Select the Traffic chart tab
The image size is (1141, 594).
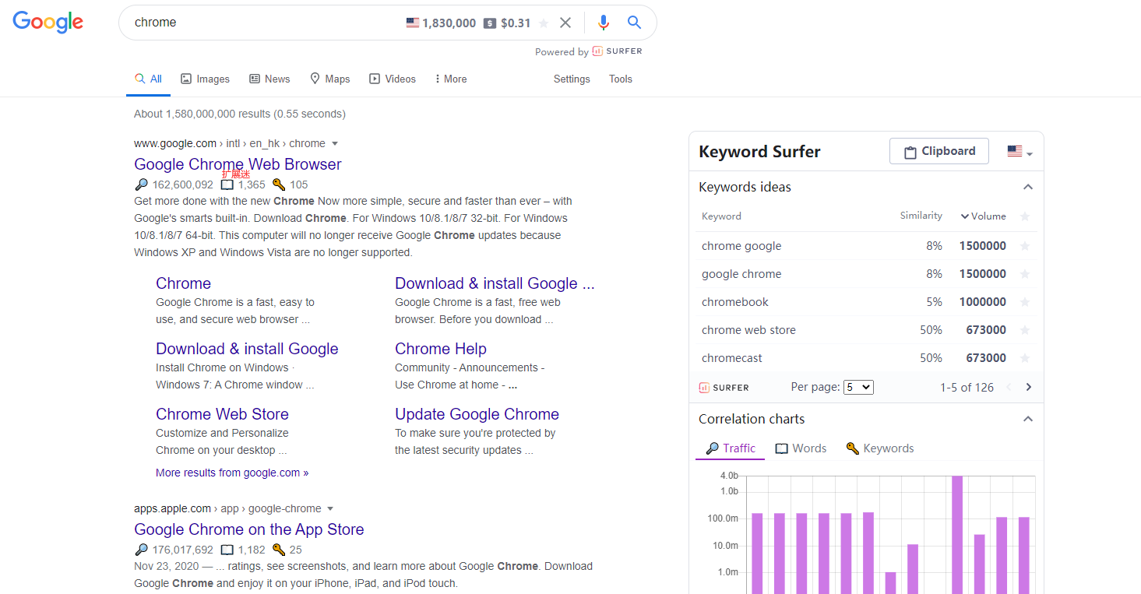(x=731, y=448)
